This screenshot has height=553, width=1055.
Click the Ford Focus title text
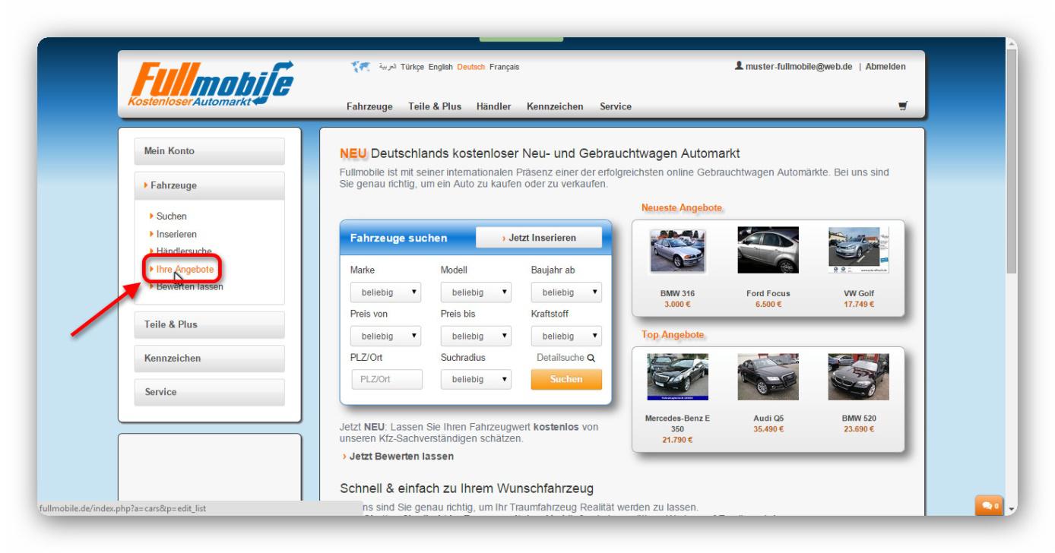pos(768,293)
